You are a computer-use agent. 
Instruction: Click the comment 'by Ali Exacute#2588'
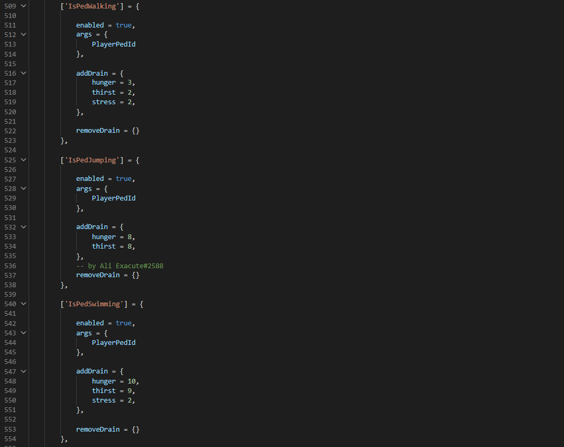(125, 266)
